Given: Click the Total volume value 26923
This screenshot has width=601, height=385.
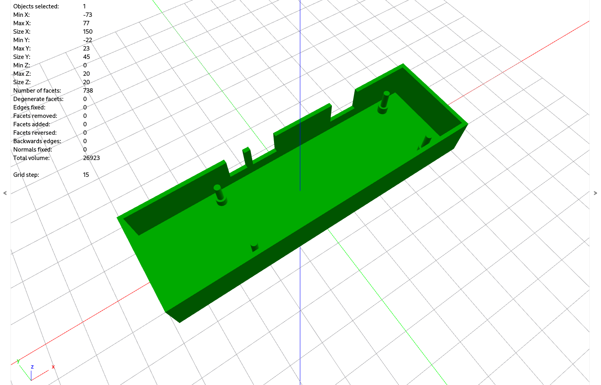Looking at the screenshot, I should [x=91, y=158].
